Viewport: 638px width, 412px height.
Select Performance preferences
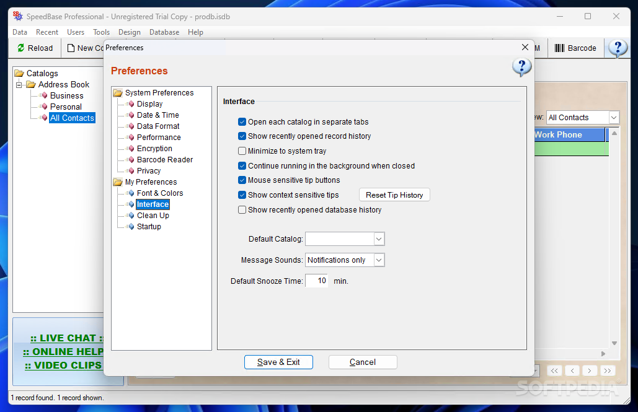[159, 138]
